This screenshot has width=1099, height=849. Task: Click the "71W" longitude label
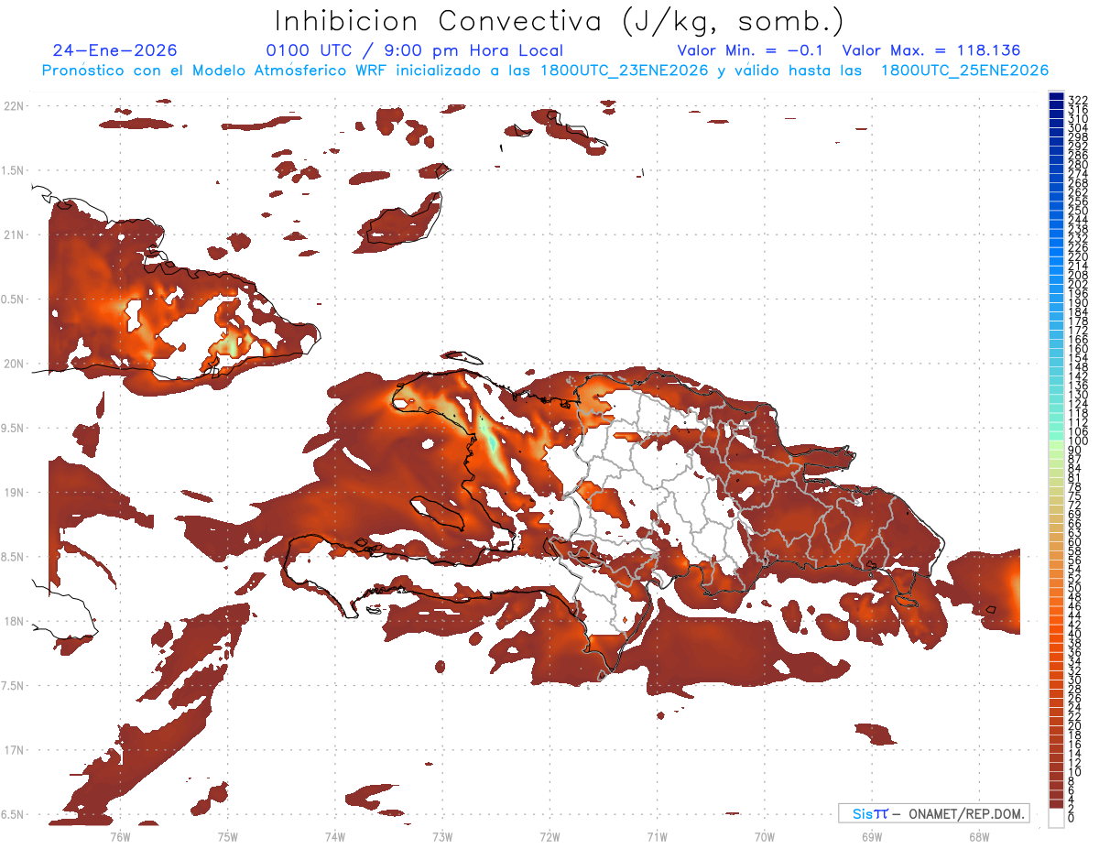tap(657, 836)
